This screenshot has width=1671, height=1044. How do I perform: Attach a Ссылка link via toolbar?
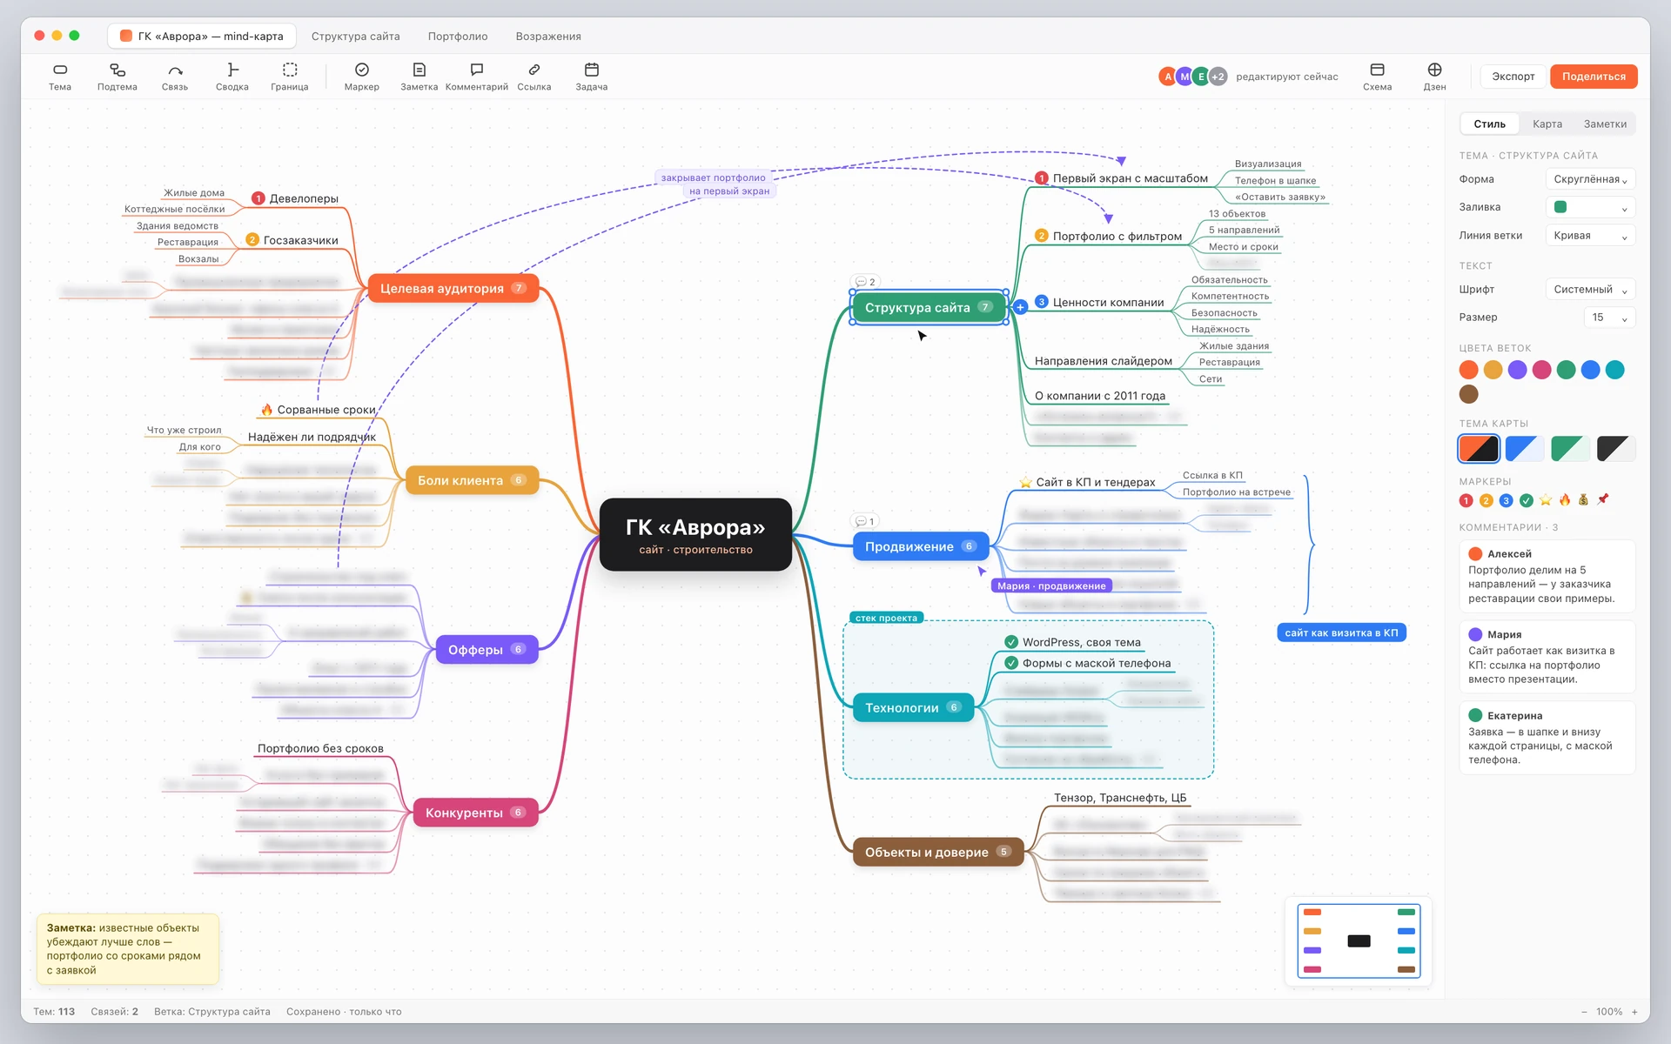pyautogui.click(x=534, y=77)
